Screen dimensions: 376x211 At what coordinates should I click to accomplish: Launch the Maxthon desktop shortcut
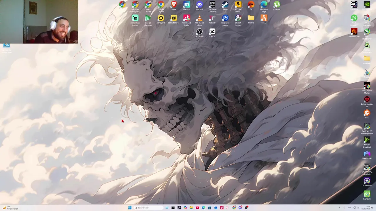[187, 6]
